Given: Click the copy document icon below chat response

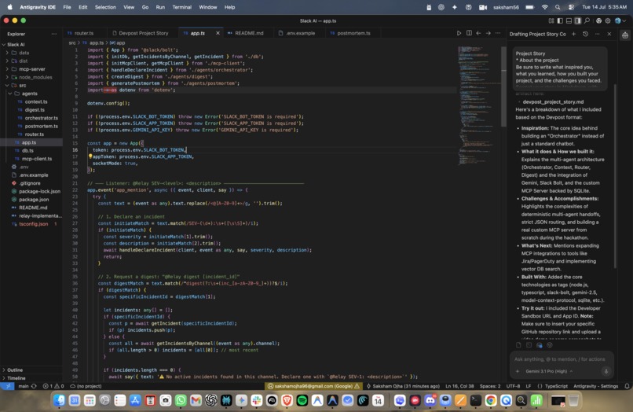Looking at the screenshot, I should (518, 345).
